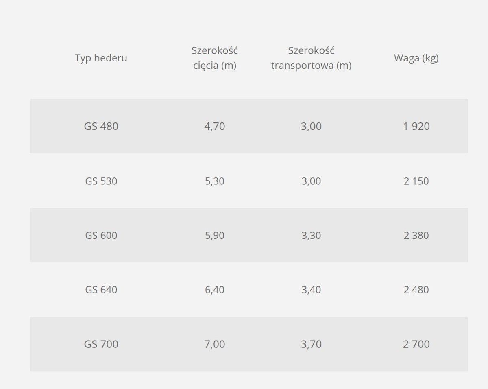Select the 3,40 transport width value
The image size is (488, 389).
click(311, 290)
